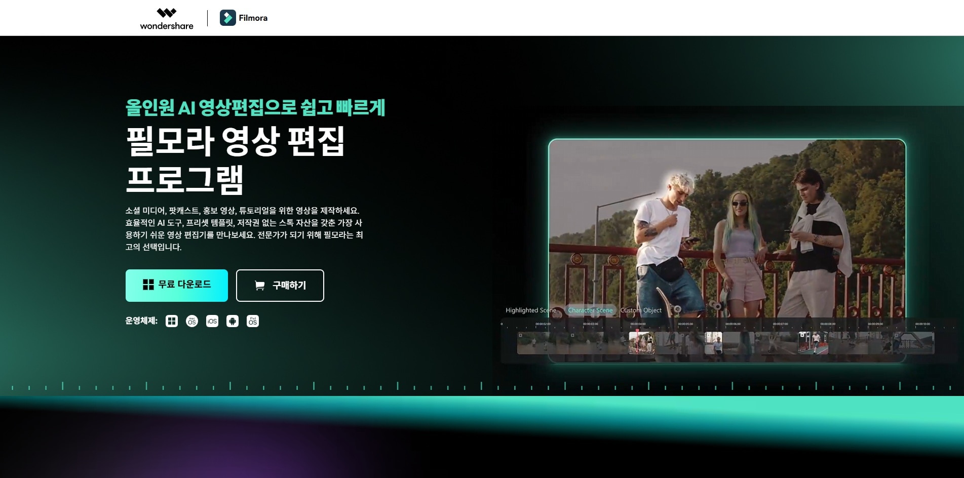964x478 pixels.
Task: Click the highlighted clip near 00:00:07:00
Action: 813,343
